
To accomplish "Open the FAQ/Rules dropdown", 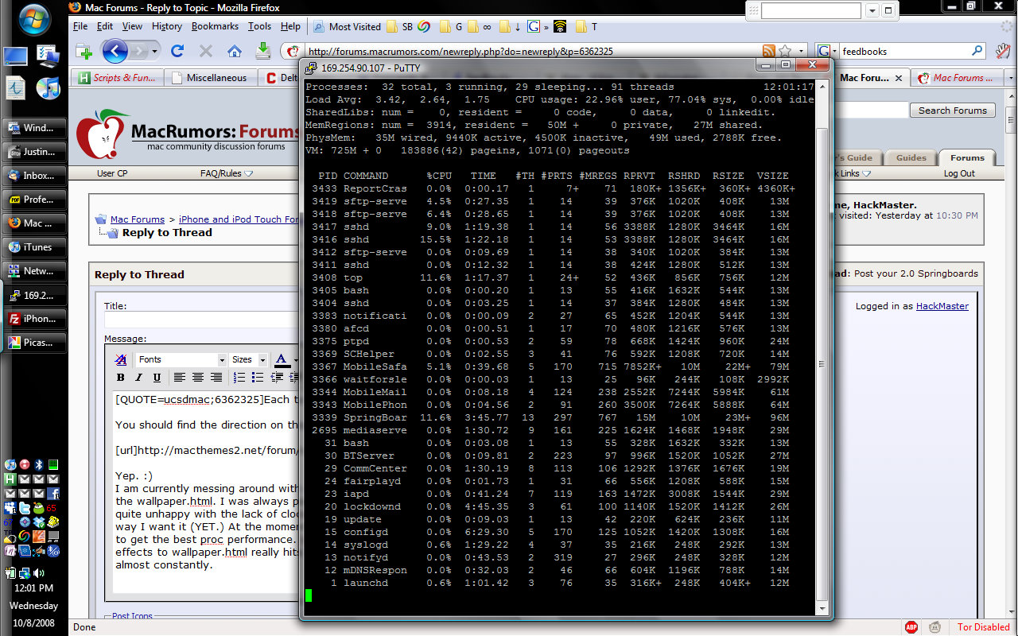I will pos(227,173).
